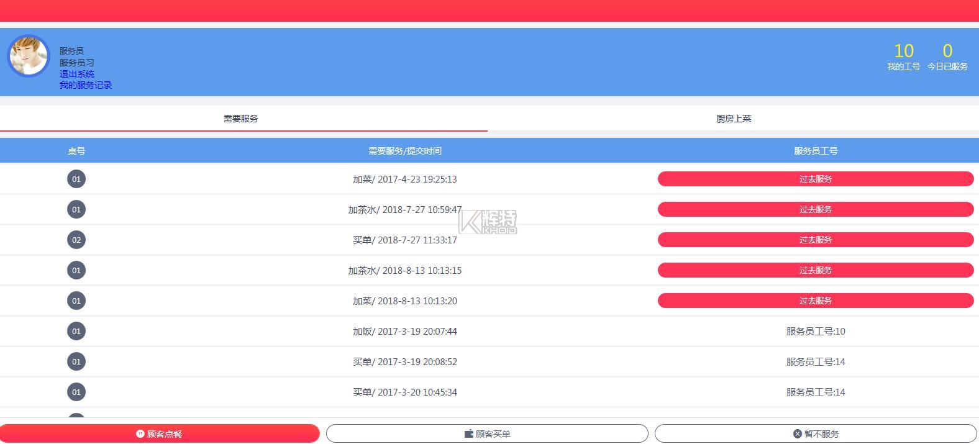Click table badge 02 in 买单 row
979x444 pixels.
[x=76, y=240]
